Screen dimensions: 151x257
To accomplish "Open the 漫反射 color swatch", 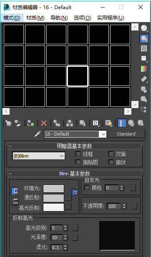I will point(54,198).
